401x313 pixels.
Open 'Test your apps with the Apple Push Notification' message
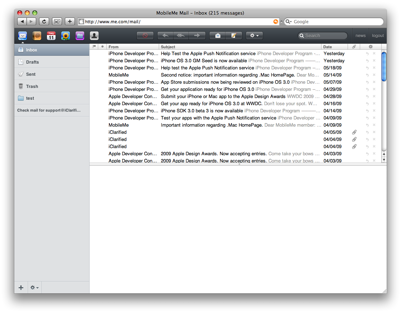235,118
